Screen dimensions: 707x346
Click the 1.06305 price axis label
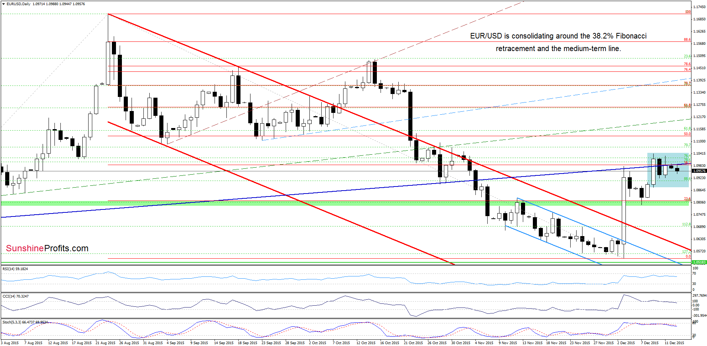point(699,239)
